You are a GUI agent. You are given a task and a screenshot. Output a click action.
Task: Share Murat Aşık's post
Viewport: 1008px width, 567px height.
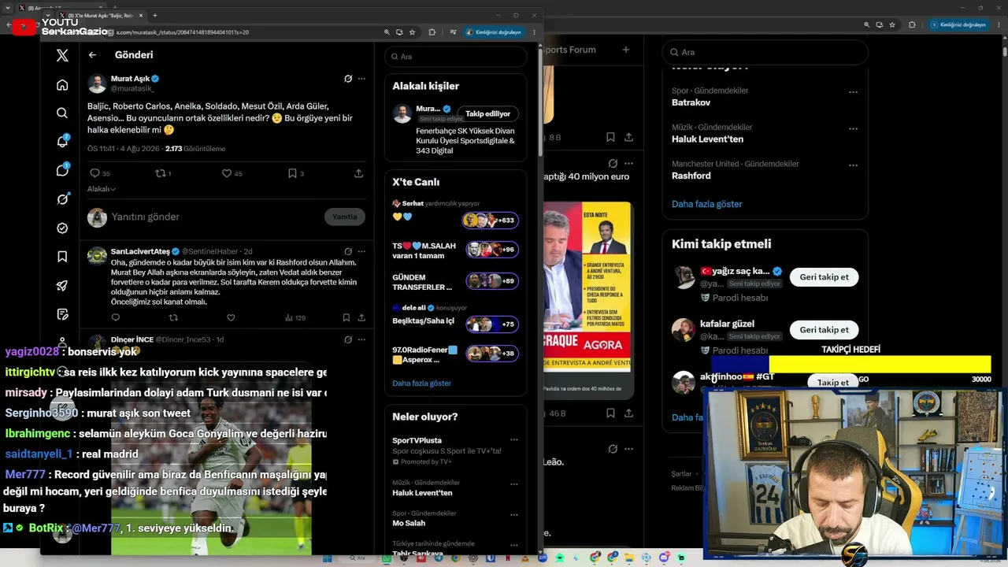(x=358, y=173)
